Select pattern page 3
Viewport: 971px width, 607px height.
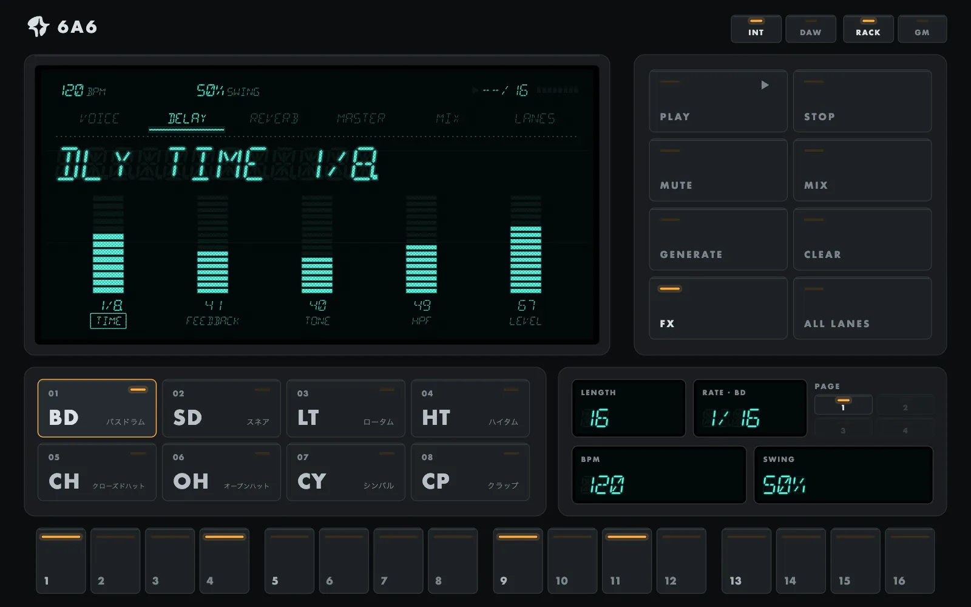[x=843, y=428]
